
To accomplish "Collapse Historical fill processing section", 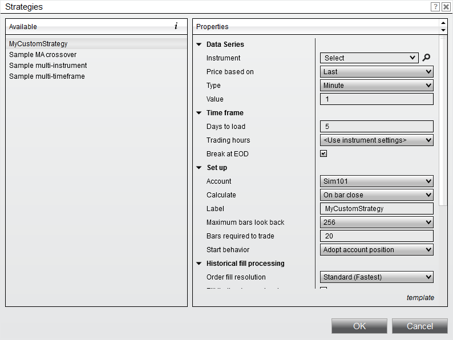I will [x=199, y=264].
